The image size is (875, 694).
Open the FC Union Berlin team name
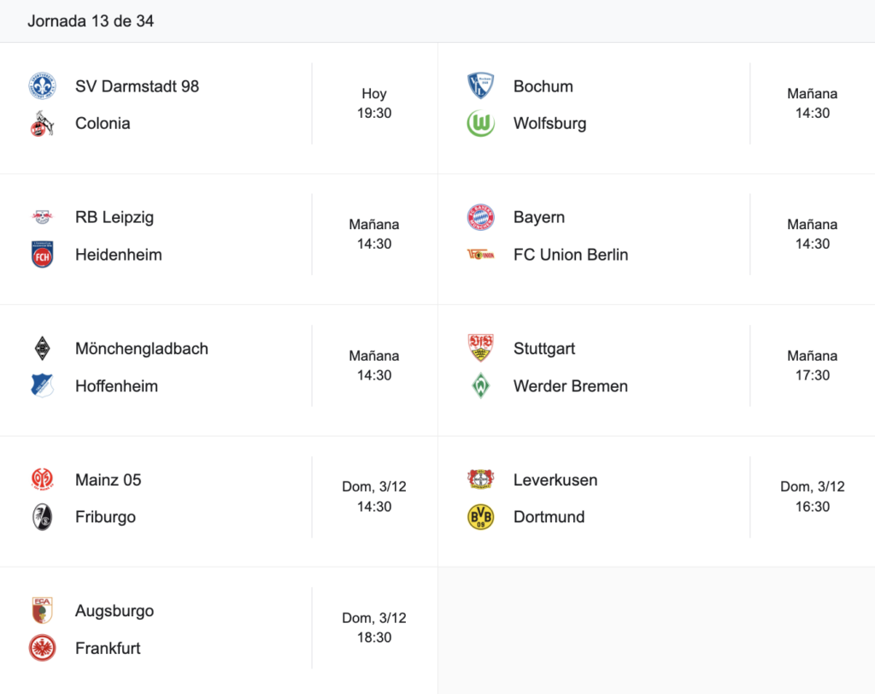pos(571,255)
